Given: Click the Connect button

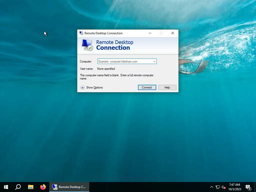Looking at the screenshot, I should click(x=147, y=87).
